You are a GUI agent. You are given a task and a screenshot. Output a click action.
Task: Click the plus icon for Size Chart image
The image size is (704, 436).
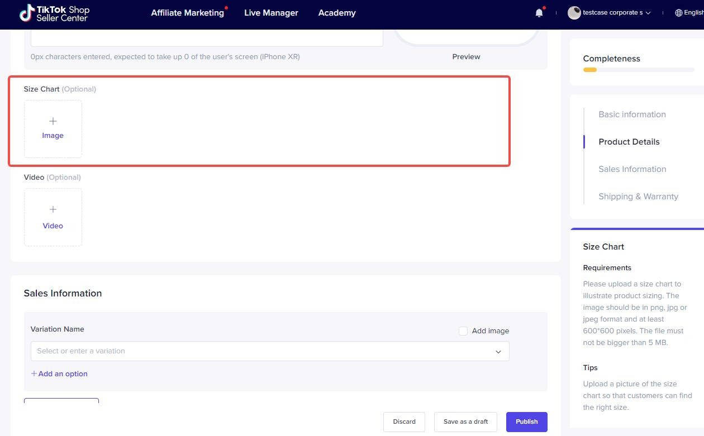pyautogui.click(x=53, y=121)
